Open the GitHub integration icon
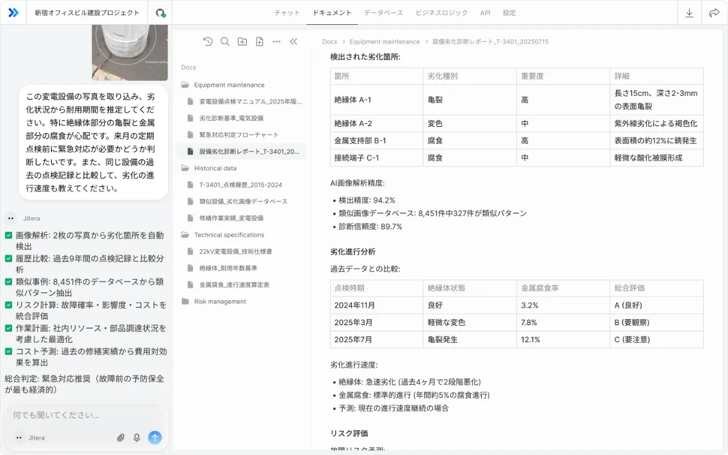The image size is (728, 455). (x=160, y=13)
